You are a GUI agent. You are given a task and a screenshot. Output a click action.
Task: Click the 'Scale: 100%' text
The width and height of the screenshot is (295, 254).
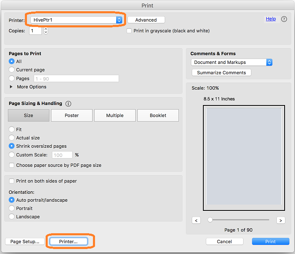205,88
